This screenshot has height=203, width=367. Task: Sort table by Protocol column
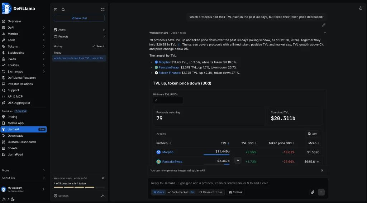[163, 143]
